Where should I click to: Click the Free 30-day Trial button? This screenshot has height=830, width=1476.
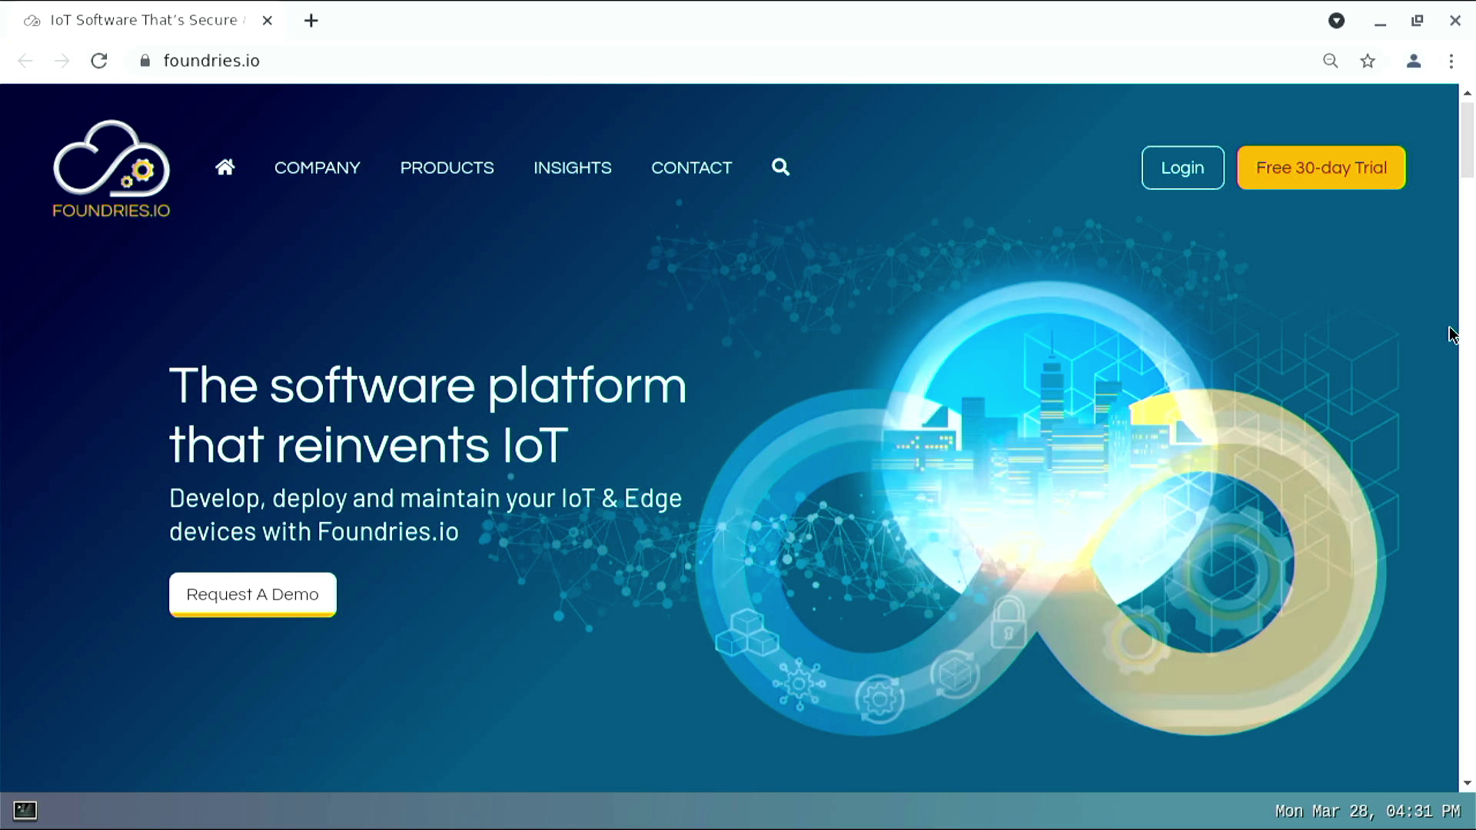[x=1321, y=168]
